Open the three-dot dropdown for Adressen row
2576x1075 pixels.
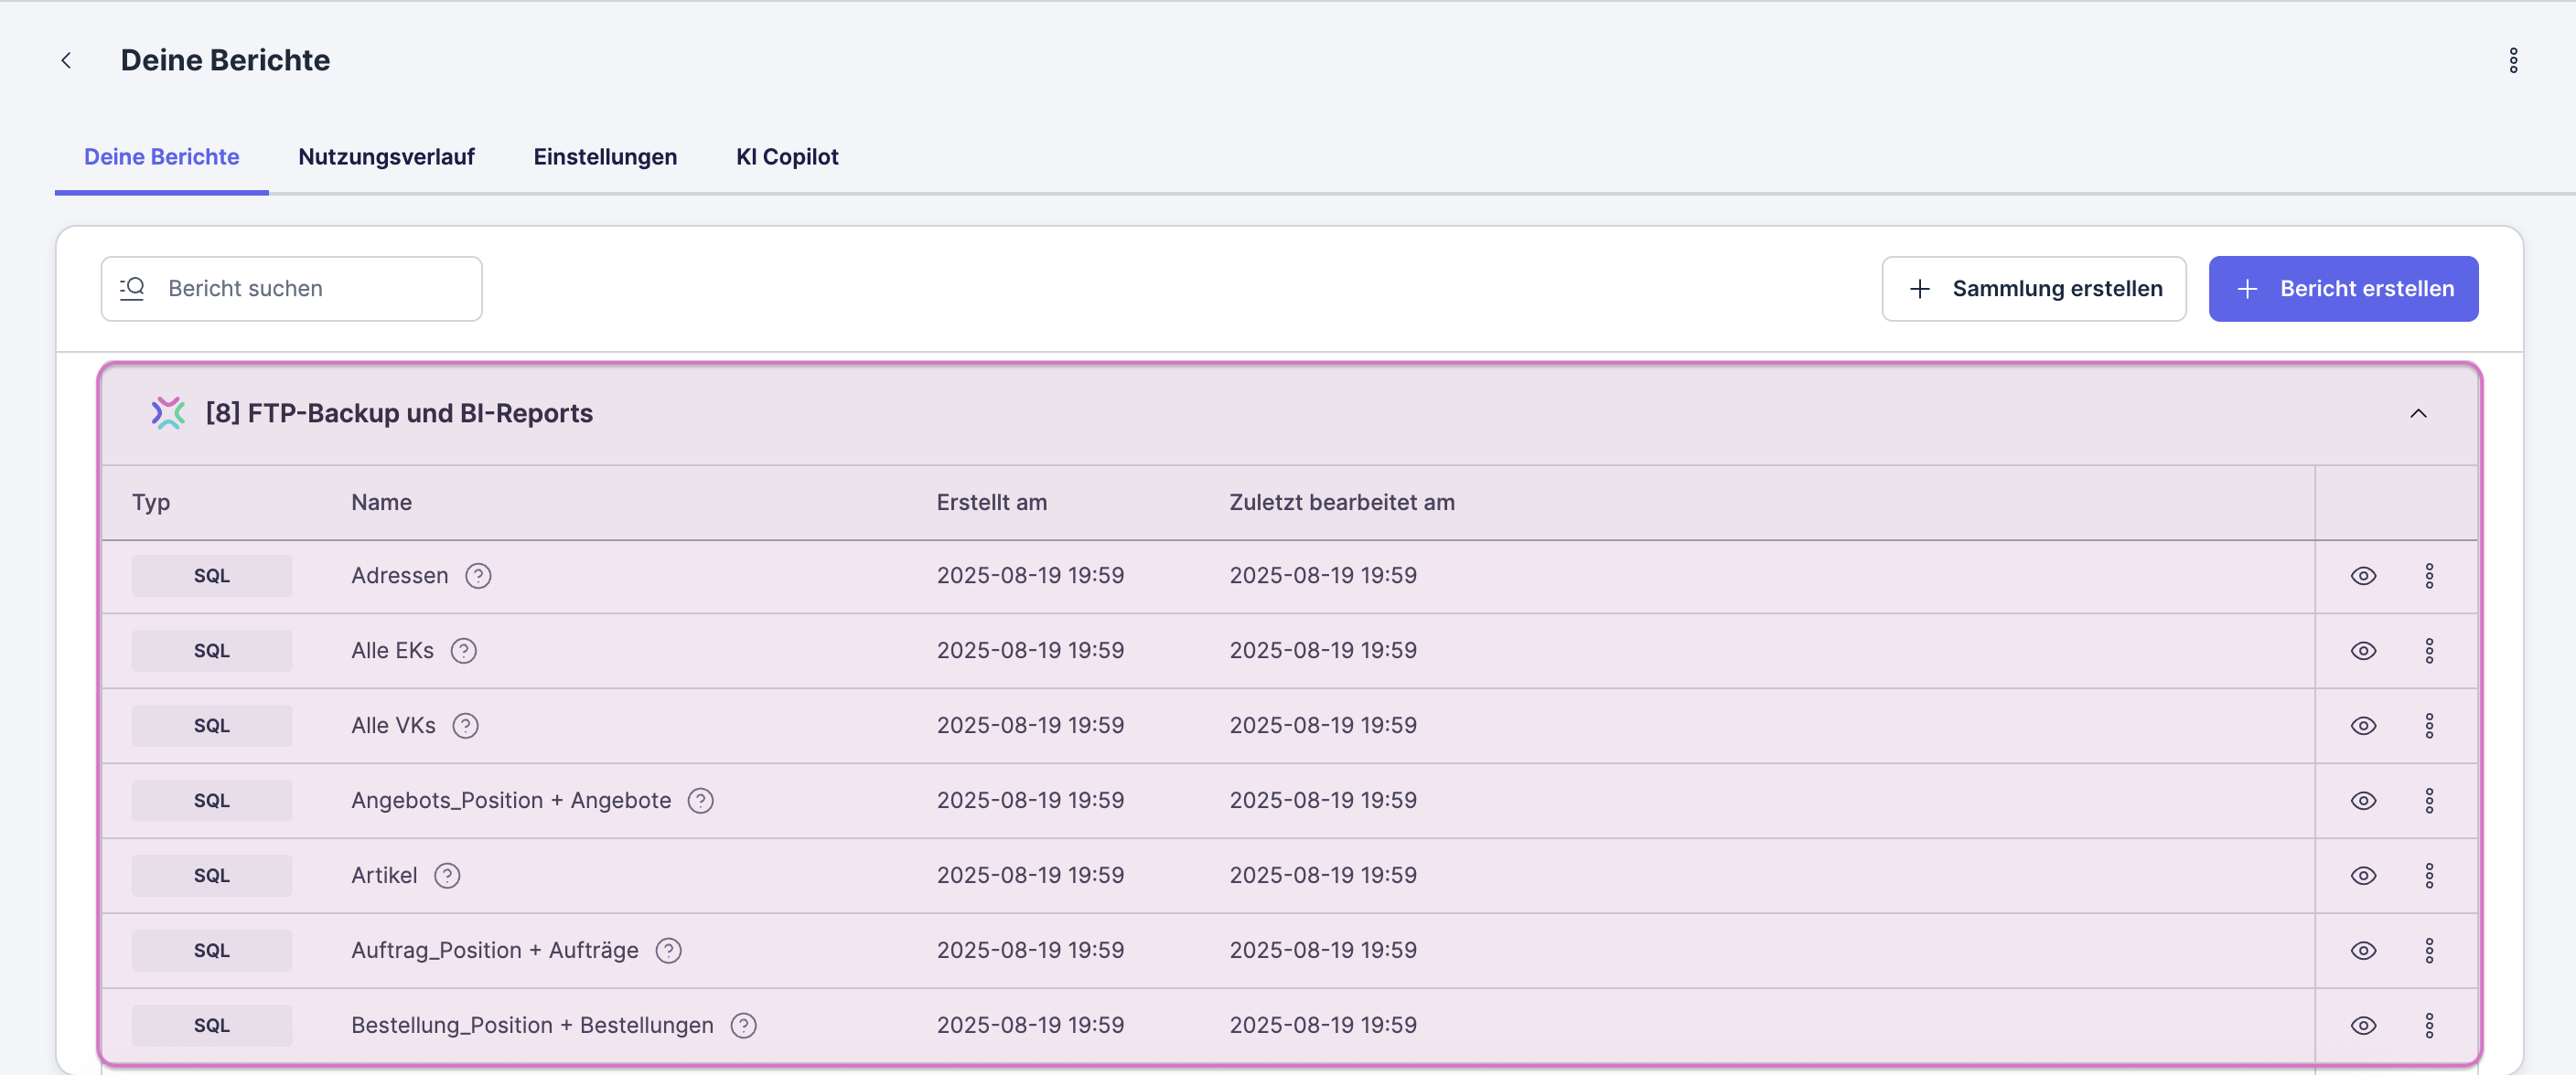pos(2429,576)
